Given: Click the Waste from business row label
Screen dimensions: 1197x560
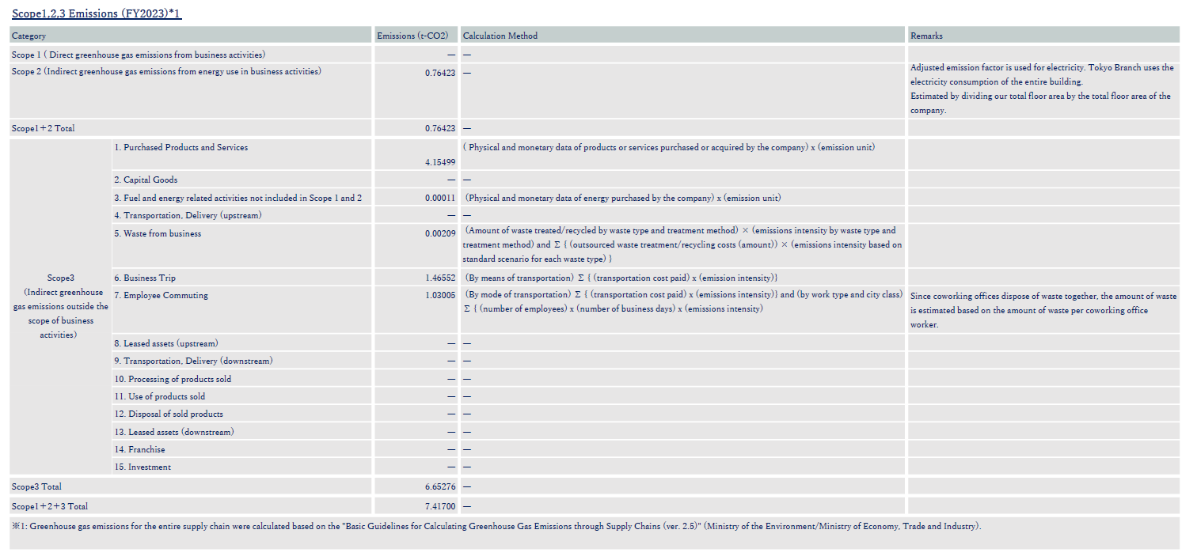Looking at the screenshot, I should point(162,233).
